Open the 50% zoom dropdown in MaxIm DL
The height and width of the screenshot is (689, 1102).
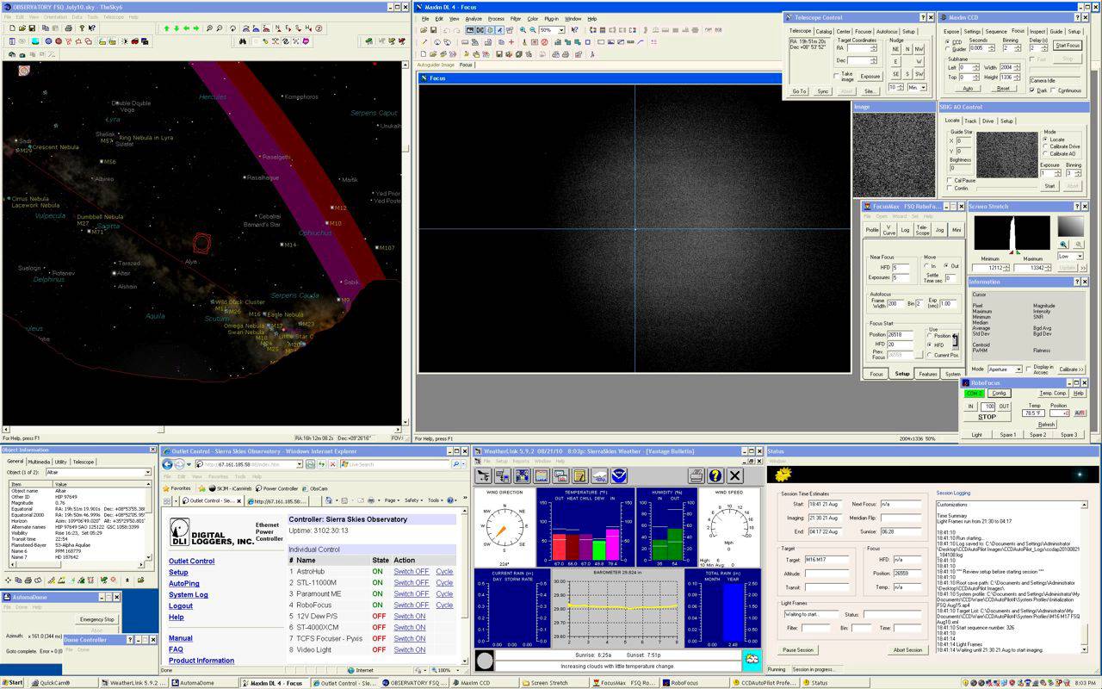(561, 30)
